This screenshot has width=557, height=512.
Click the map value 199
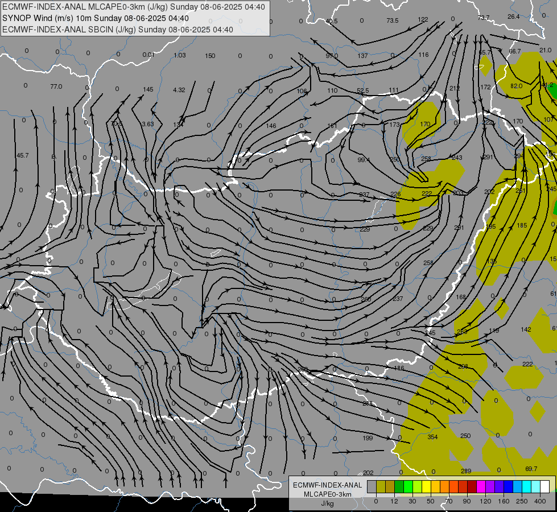pos(368,438)
